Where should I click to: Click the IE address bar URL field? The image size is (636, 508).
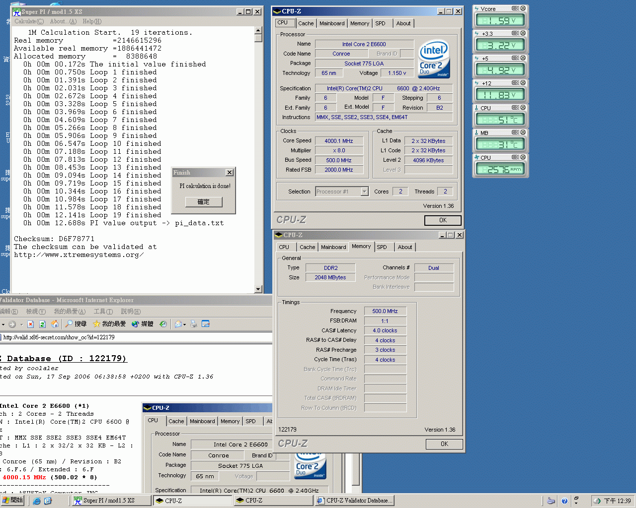(x=137, y=337)
